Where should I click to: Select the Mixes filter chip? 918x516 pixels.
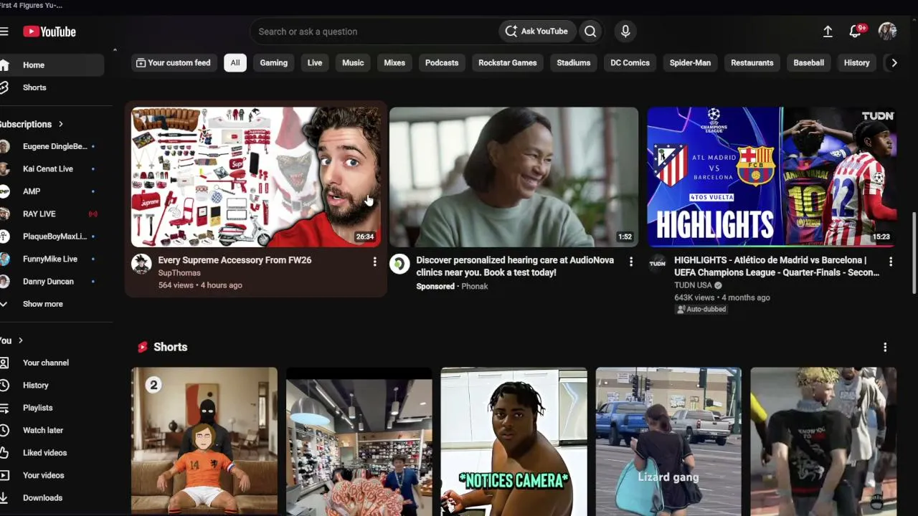click(394, 63)
